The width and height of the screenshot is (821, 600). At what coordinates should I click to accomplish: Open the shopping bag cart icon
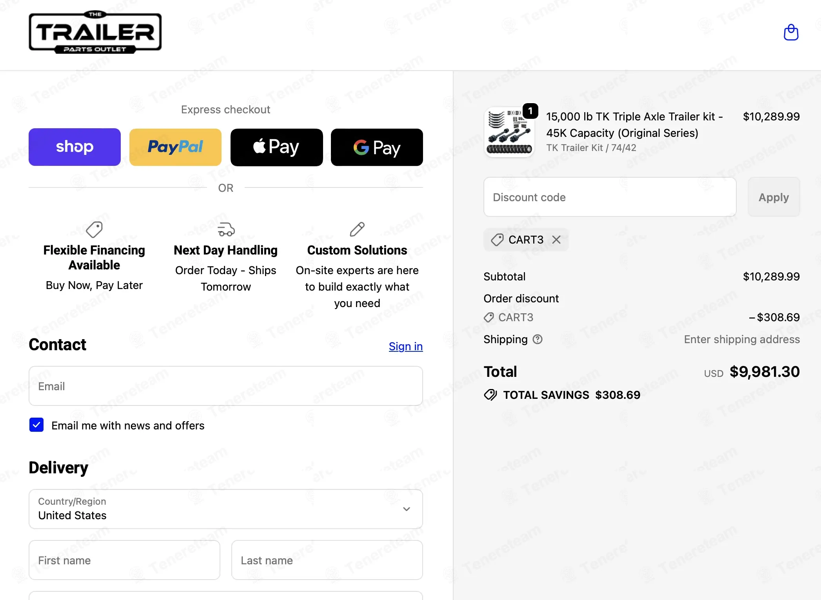(791, 33)
